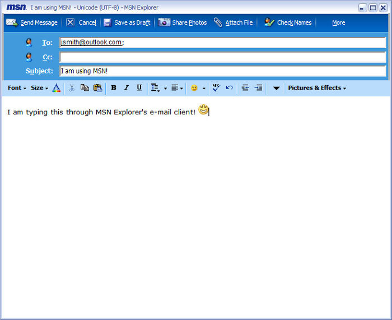Viewport: 392px width, 320px height.
Task: Toggle underline formatting
Action: point(139,87)
